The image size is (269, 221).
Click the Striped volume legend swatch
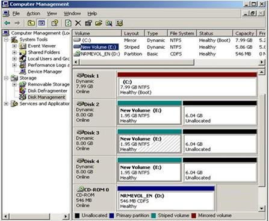coord(153,216)
